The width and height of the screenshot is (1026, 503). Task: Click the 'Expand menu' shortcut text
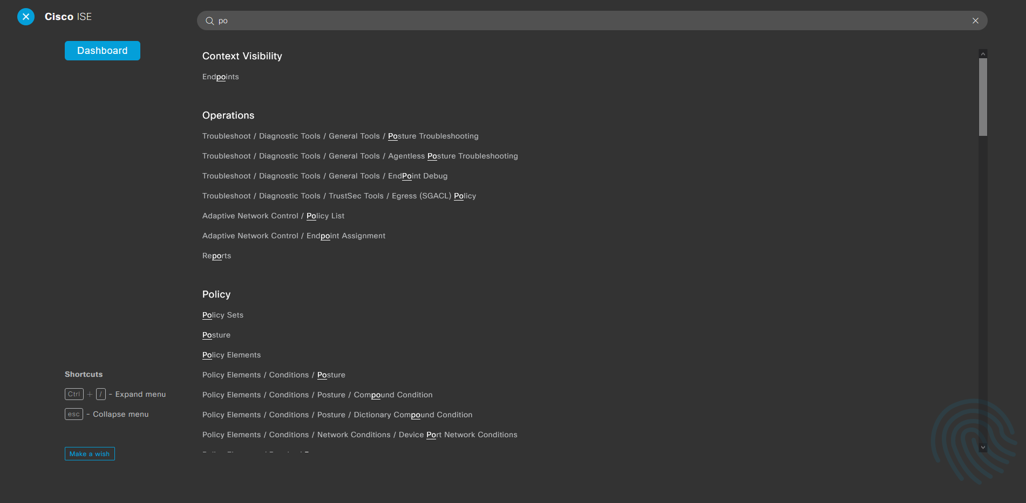pyautogui.click(x=140, y=394)
